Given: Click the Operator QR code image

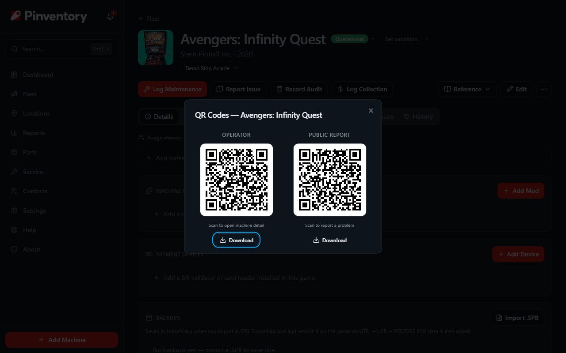Looking at the screenshot, I should [x=237, y=180].
